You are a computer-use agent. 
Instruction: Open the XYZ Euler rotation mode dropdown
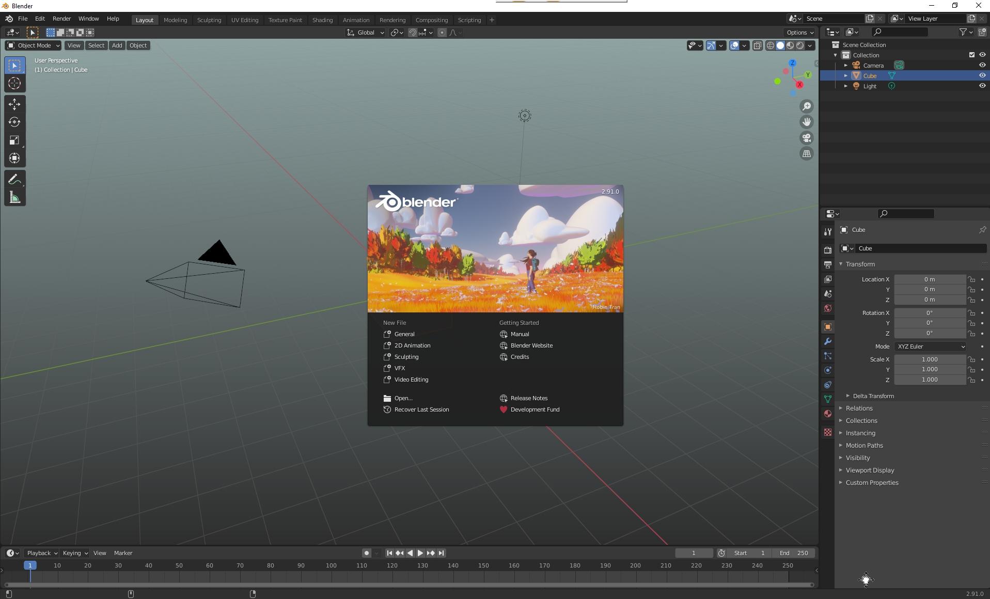pyautogui.click(x=930, y=346)
